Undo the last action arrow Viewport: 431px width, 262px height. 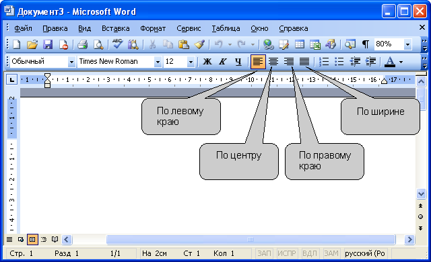coord(218,44)
